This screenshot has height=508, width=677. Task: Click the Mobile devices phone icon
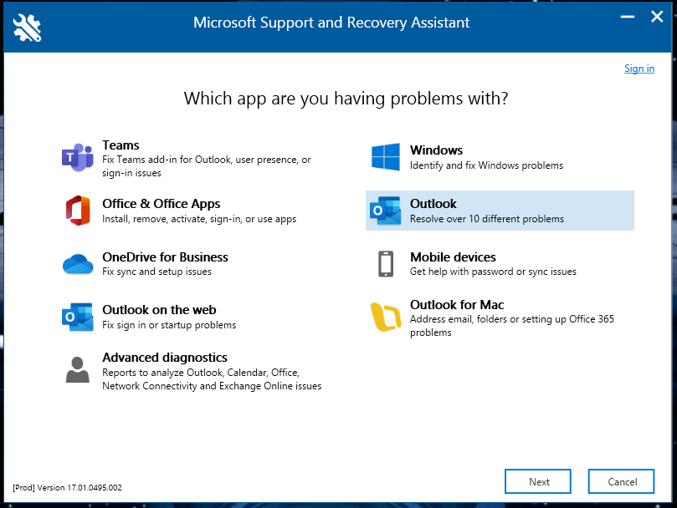[x=386, y=263]
